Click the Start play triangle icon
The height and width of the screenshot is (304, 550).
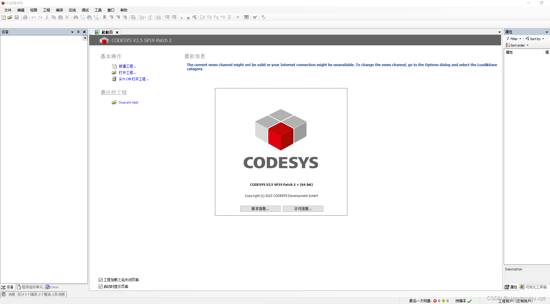182,18
